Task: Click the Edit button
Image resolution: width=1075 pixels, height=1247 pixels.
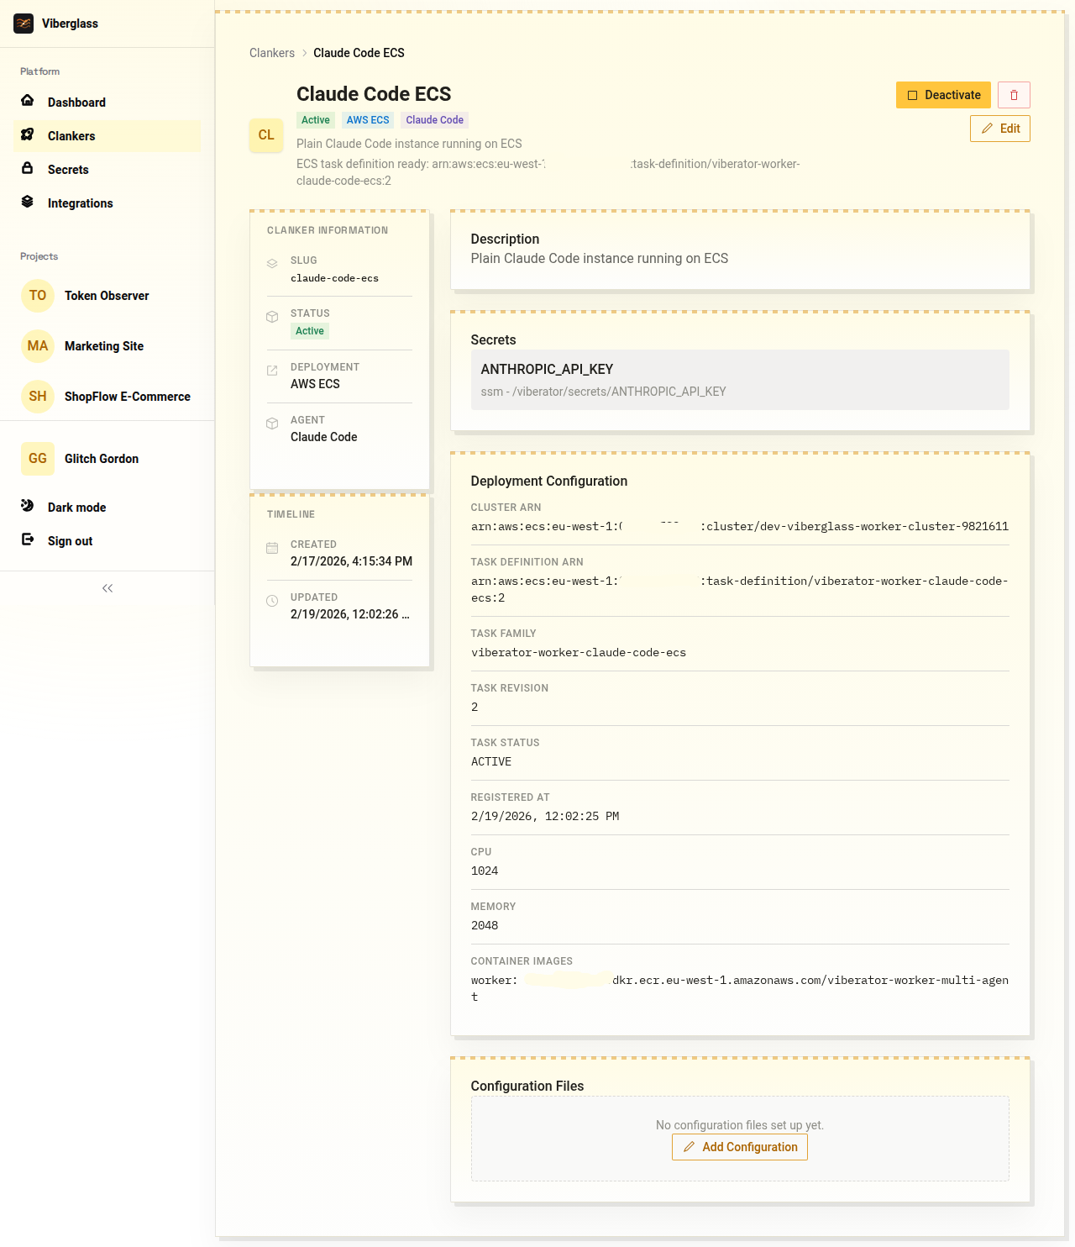Action: [999, 129]
